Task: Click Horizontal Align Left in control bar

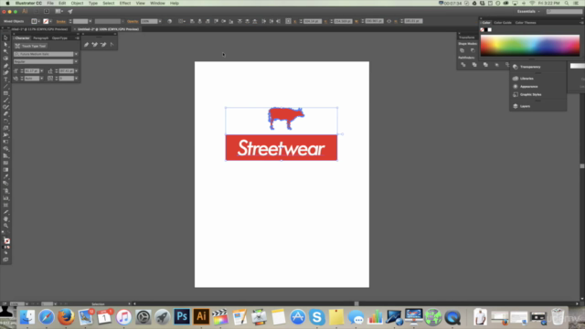Action: coord(192,21)
